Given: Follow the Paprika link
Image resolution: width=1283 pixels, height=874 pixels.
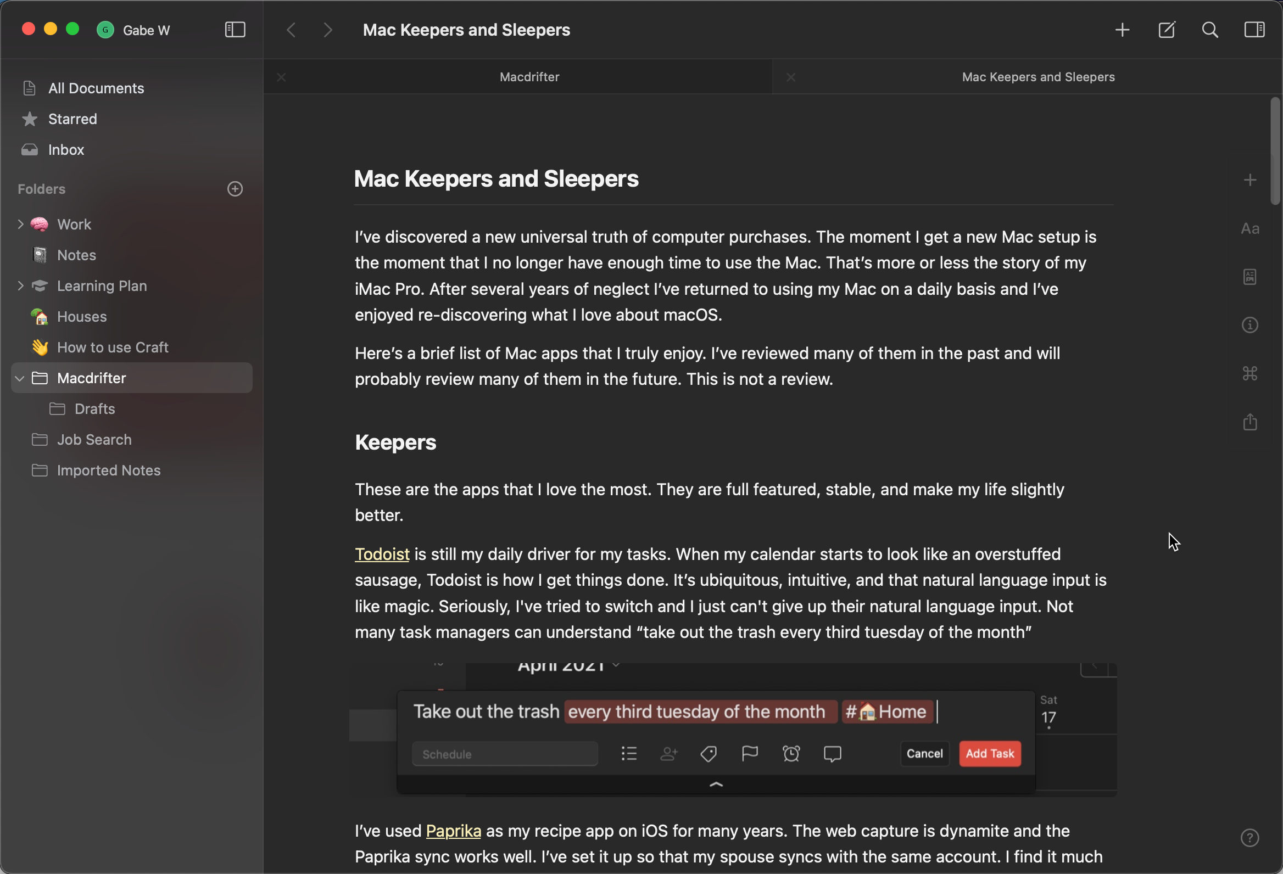Looking at the screenshot, I should (x=453, y=831).
